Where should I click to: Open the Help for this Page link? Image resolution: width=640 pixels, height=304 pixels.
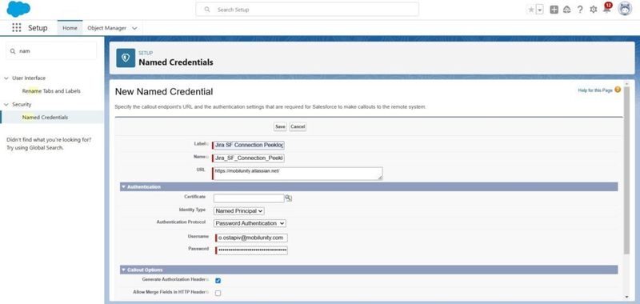pyautogui.click(x=595, y=90)
